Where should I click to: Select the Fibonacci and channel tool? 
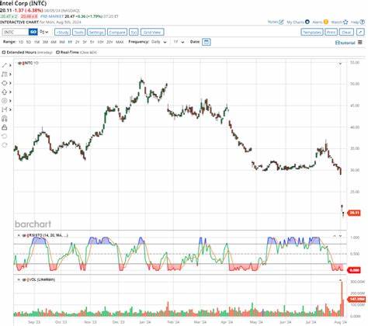click(x=5, y=75)
